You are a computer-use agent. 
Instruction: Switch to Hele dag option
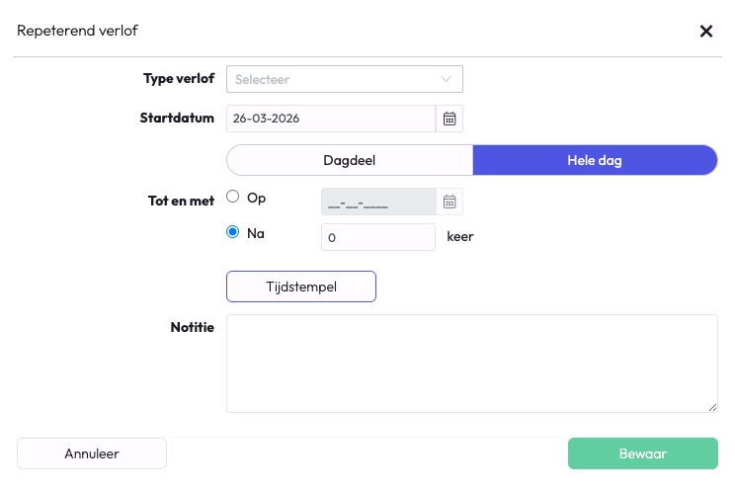595,160
